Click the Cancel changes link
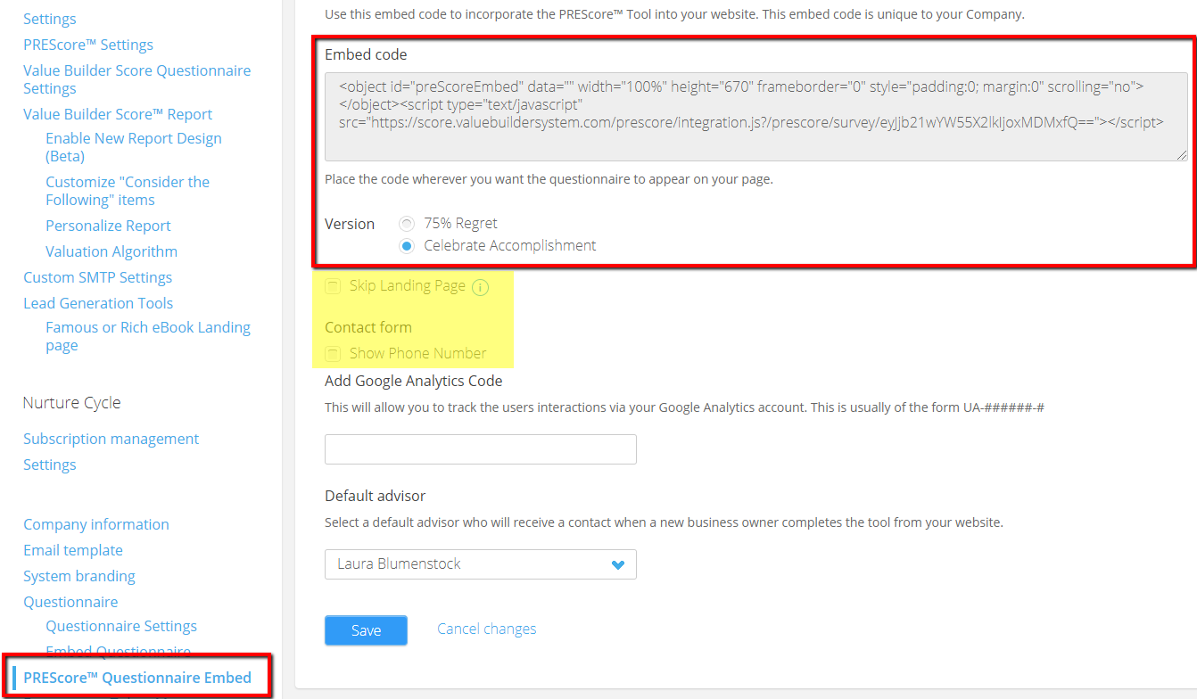The width and height of the screenshot is (1197, 699). tap(487, 629)
